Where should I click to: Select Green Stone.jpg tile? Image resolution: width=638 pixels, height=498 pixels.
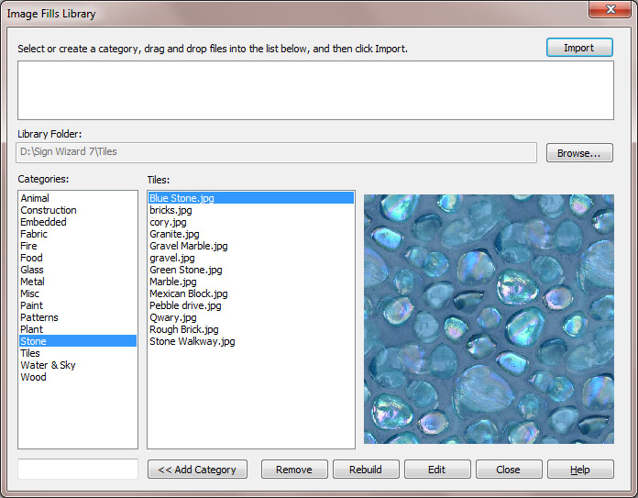click(x=251, y=270)
